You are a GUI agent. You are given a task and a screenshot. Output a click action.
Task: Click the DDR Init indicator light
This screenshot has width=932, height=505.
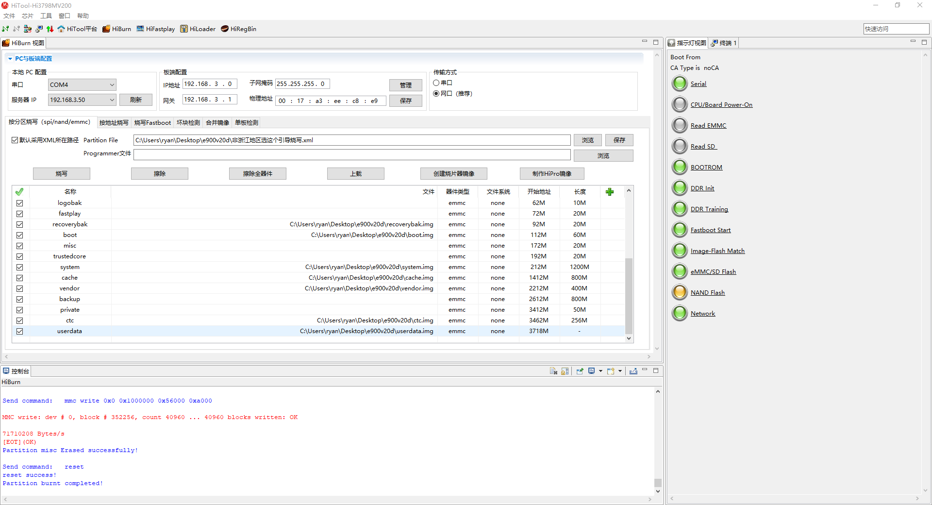point(680,188)
